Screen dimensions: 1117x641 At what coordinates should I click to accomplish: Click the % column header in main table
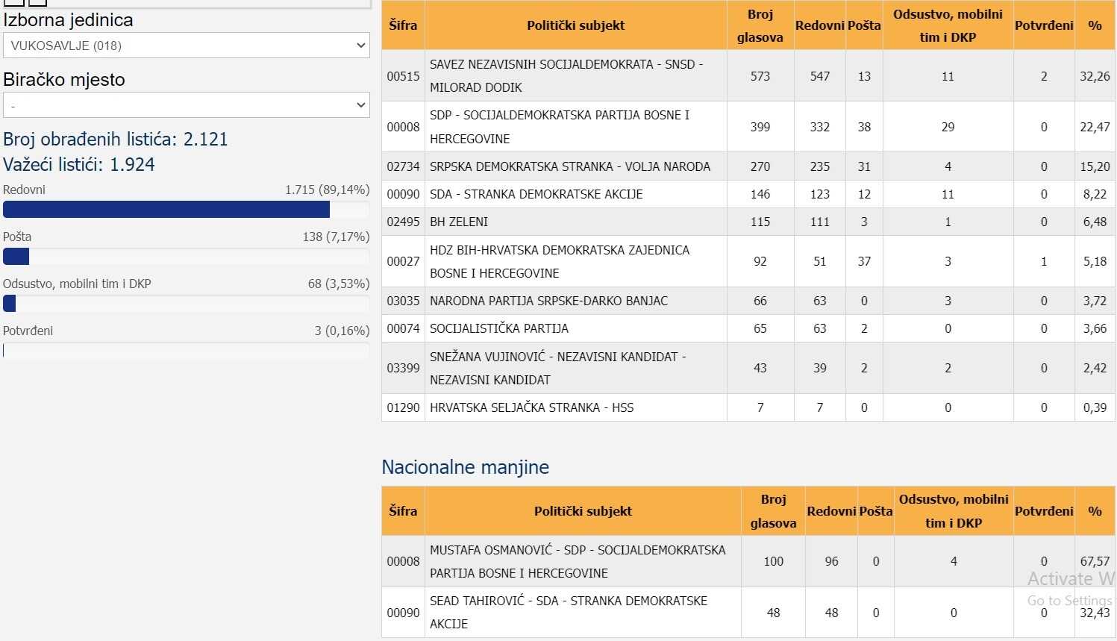click(1095, 25)
